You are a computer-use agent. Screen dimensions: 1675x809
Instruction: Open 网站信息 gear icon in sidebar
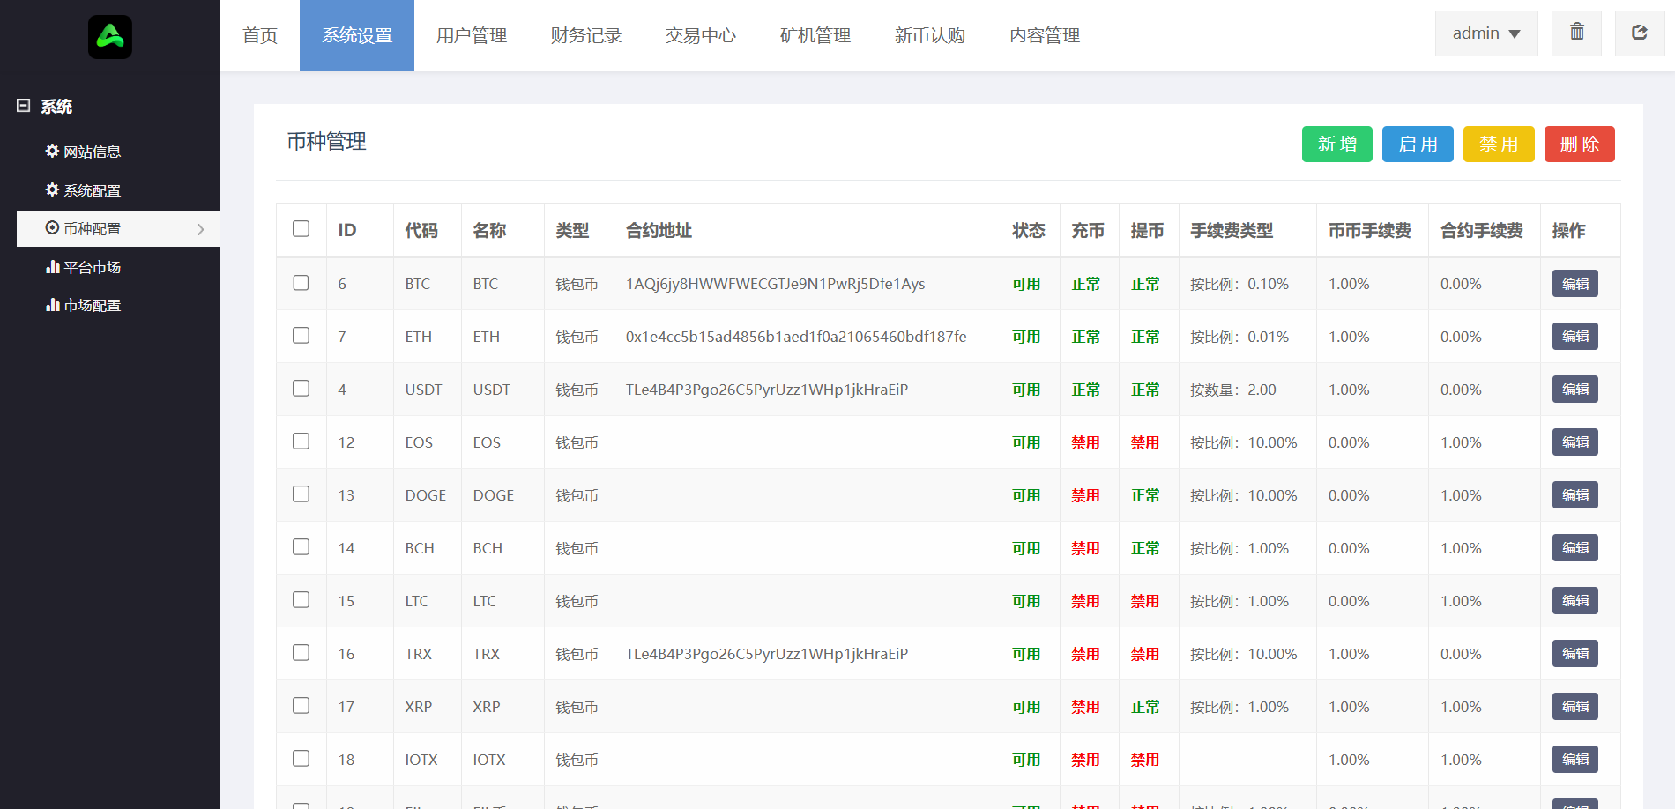52,152
